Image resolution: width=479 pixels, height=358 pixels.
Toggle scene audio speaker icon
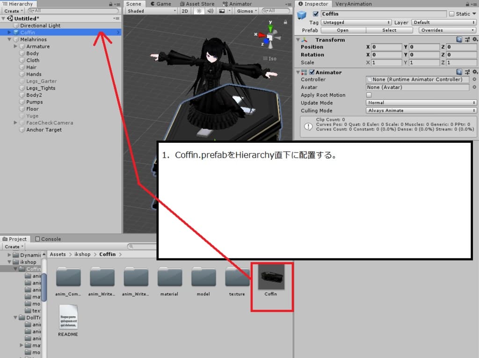[210, 11]
